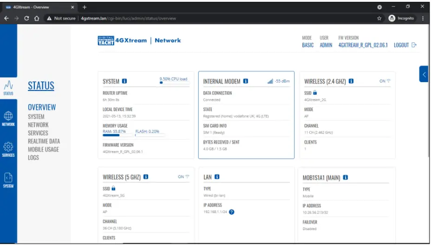Click the MOB1S1A1 (MAIN) info icon
Screen dimensions: 432x245
(x=346, y=178)
